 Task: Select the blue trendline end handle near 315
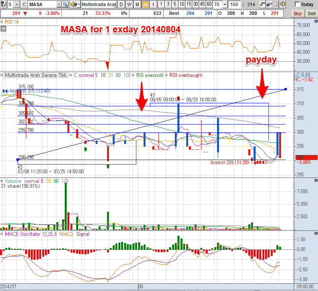tap(286, 89)
